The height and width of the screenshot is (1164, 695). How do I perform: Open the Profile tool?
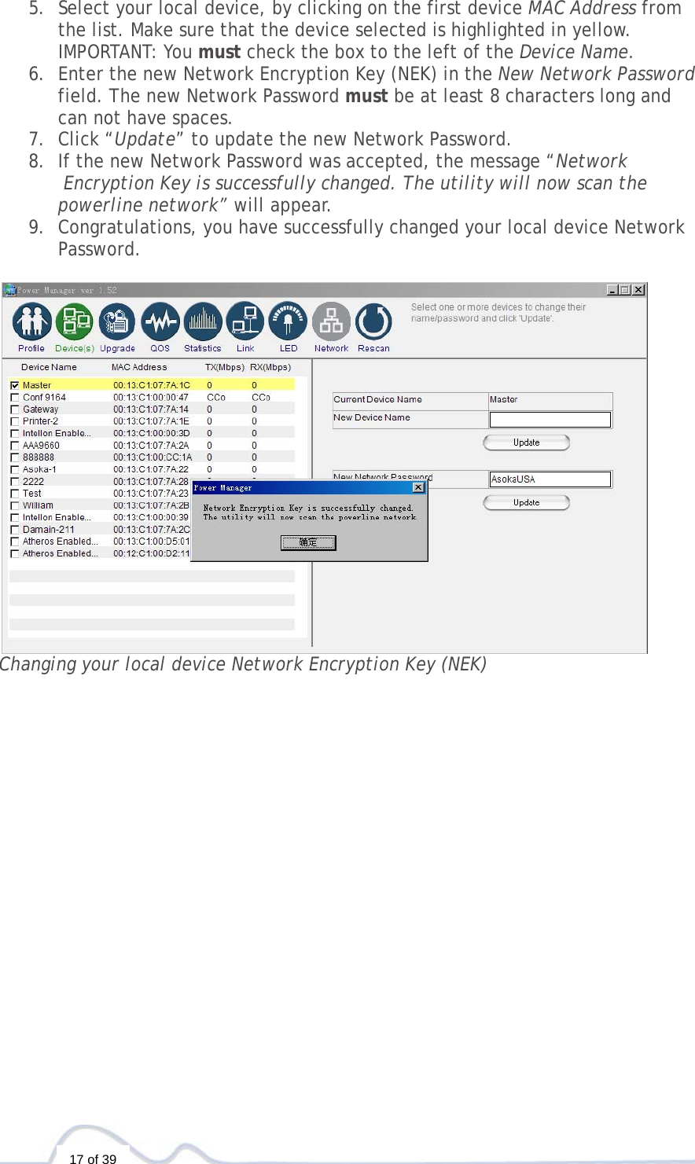tap(31, 321)
